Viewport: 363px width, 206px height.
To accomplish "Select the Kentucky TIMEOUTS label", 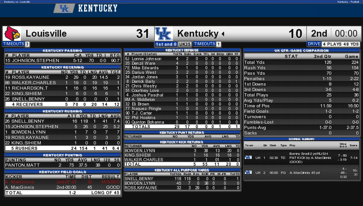I will pos(205,44).
